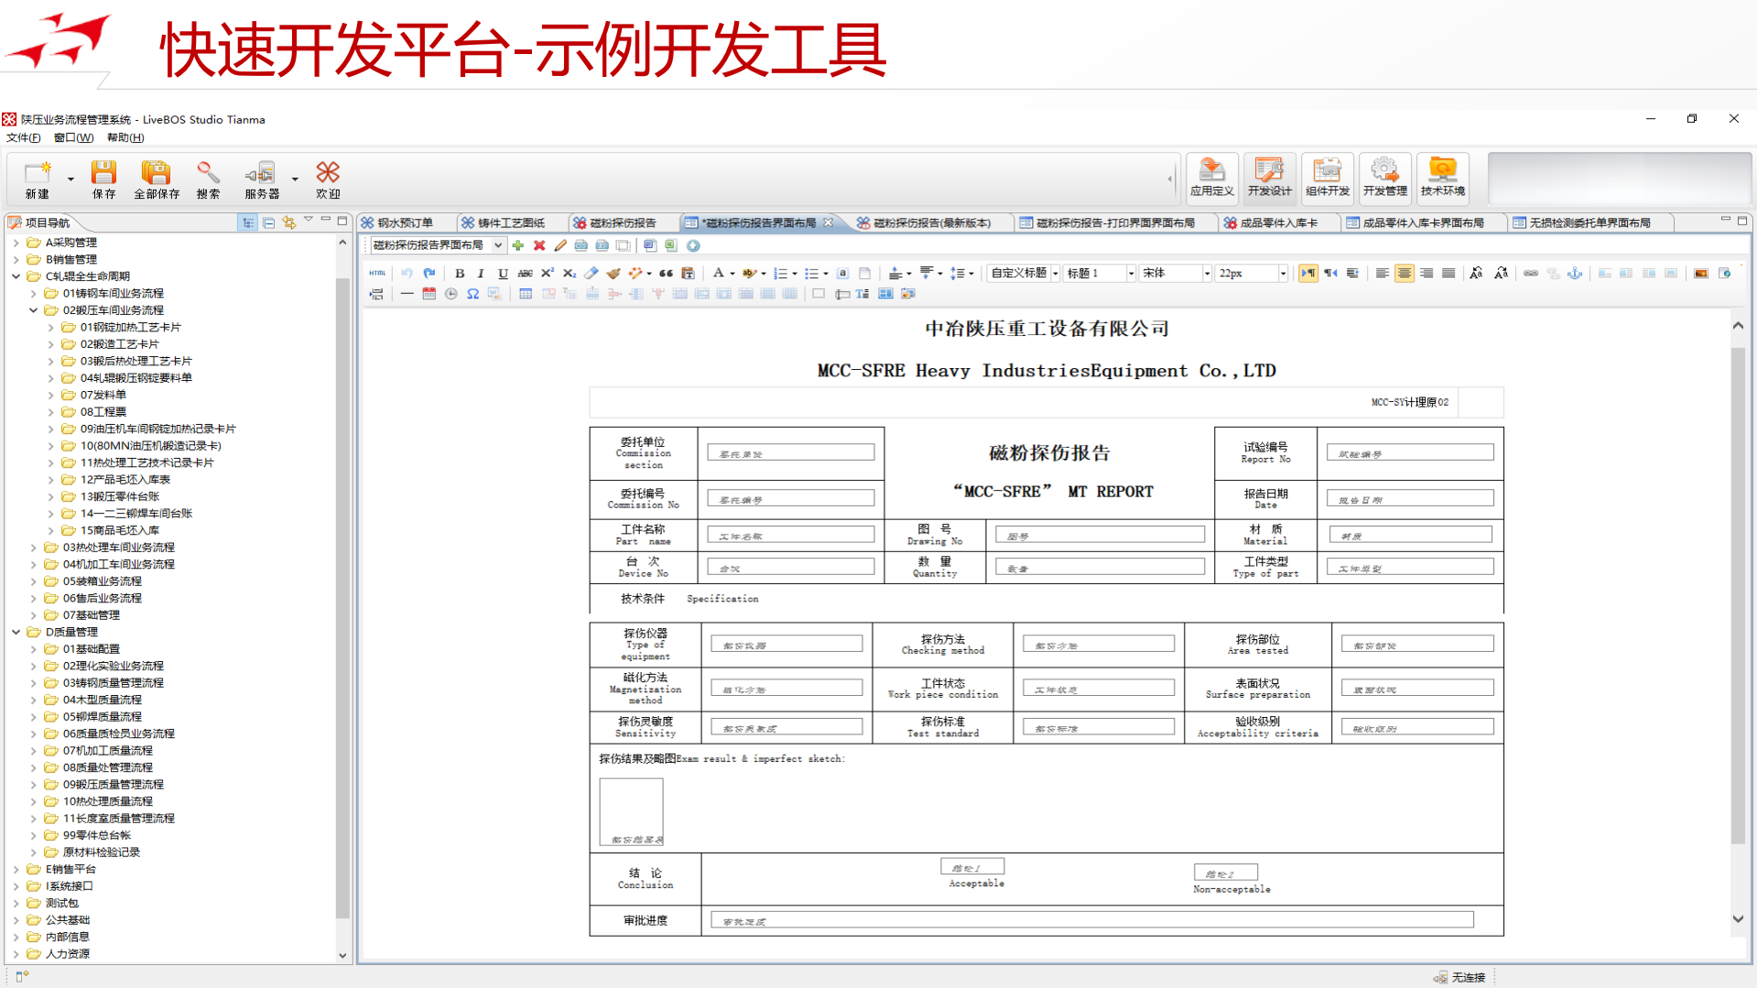Toggle strikethrough formatting
This screenshot has height=988, width=1757.
point(525,273)
